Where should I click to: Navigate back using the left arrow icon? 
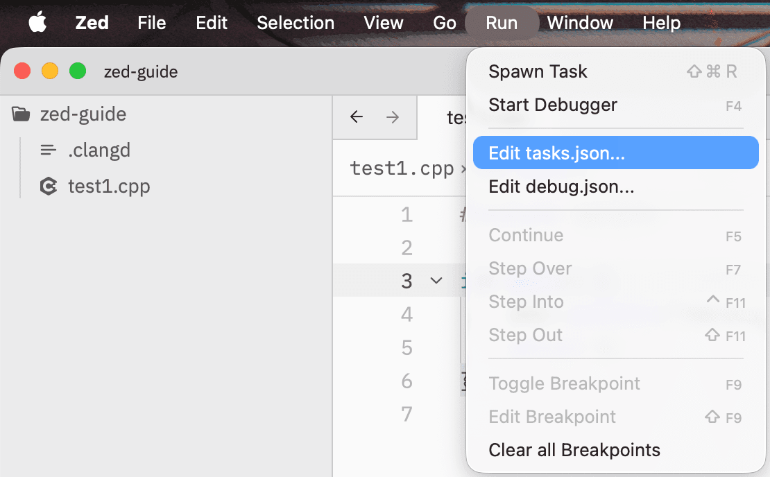356,116
